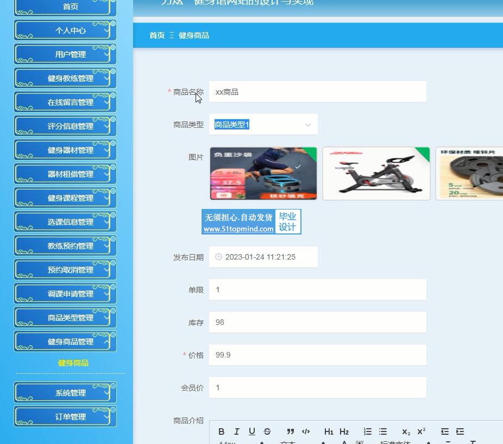Insert a blockquote using the quote icon
503x444 pixels.
(291, 431)
